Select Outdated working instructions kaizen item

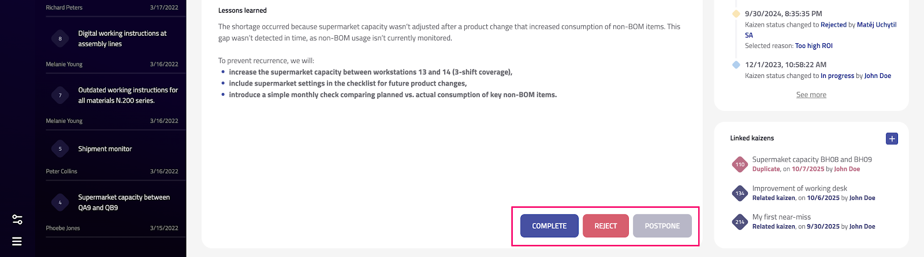coord(128,95)
